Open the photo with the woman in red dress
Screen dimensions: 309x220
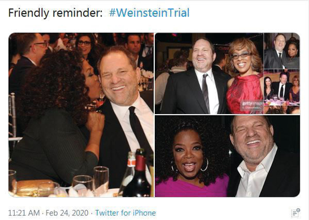click(x=209, y=74)
